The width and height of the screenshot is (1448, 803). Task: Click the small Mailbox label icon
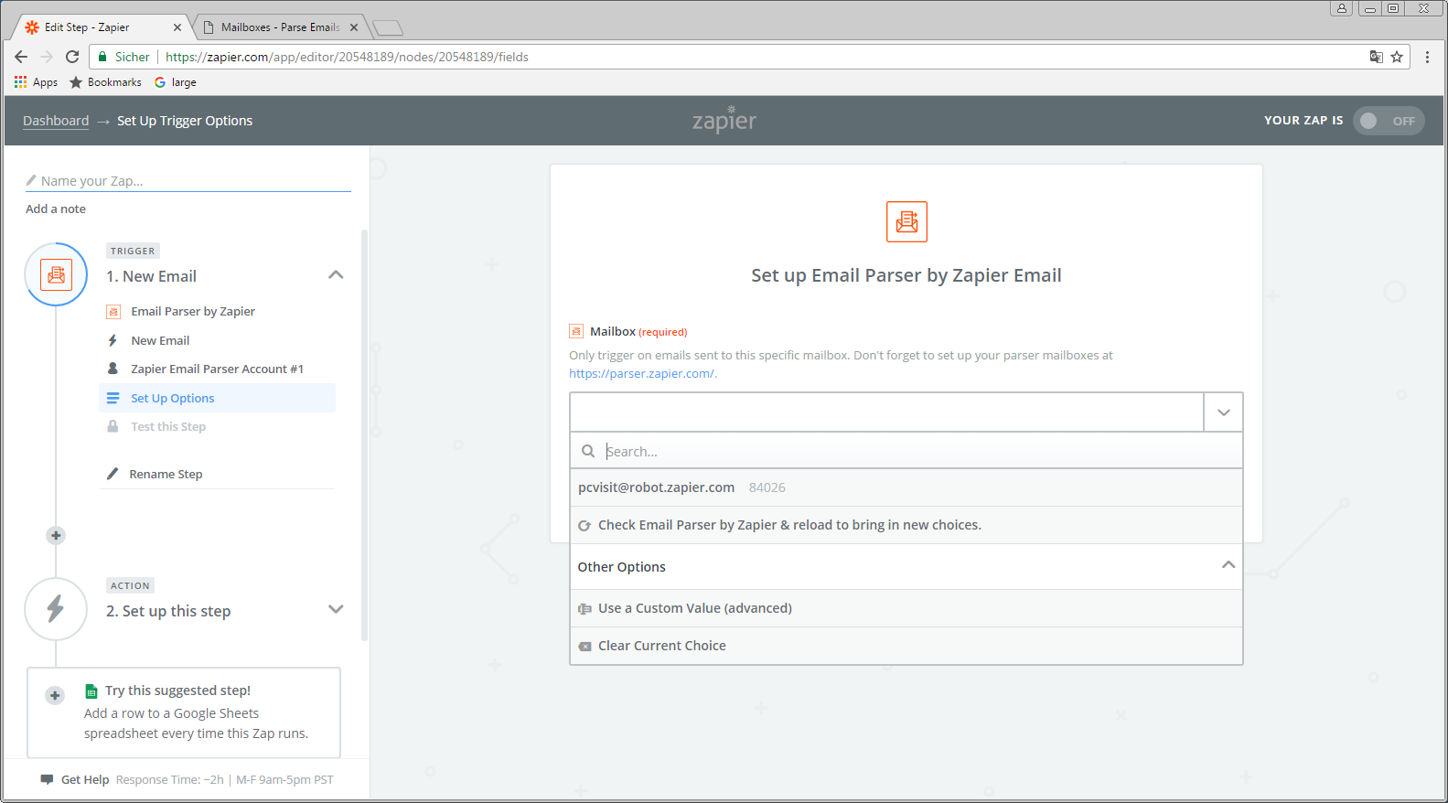(576, 331)
